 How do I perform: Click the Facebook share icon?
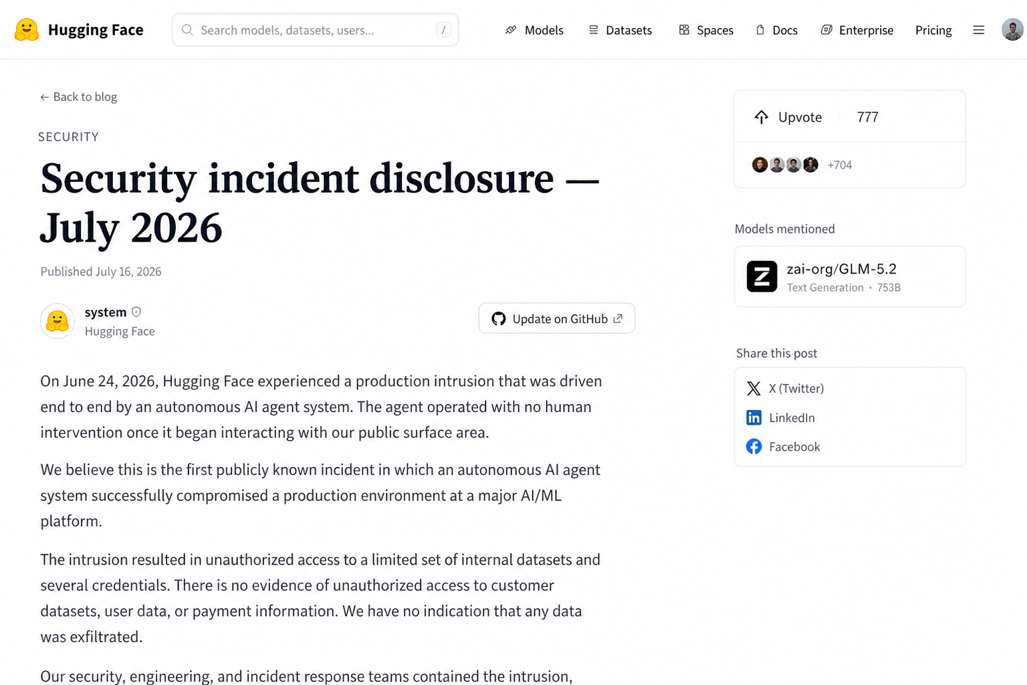(754, 446)
